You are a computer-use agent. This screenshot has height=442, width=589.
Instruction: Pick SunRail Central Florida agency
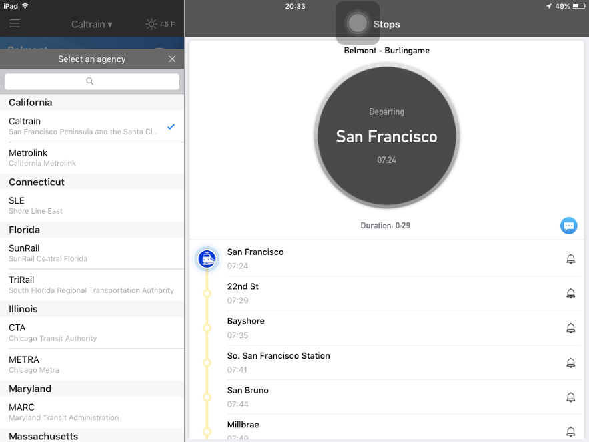[x=92, y=253]
